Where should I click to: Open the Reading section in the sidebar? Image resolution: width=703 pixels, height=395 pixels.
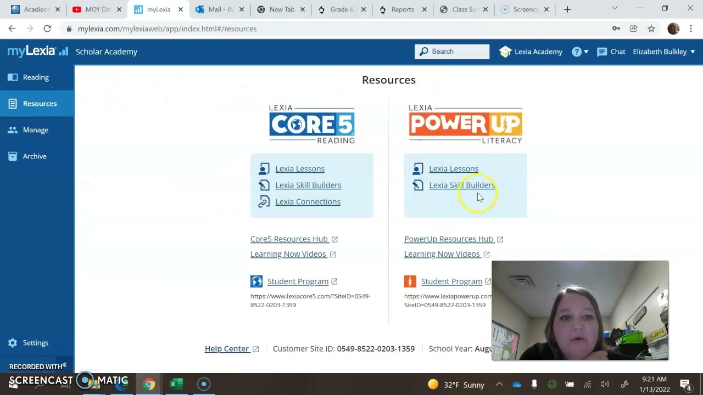[x=37, y=77]
